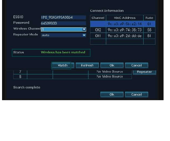Image resolution: width=170 pixels, height=141 pixels.
Task: Click rate value 58 in CH2 row
Action: [x=149, y=30]
